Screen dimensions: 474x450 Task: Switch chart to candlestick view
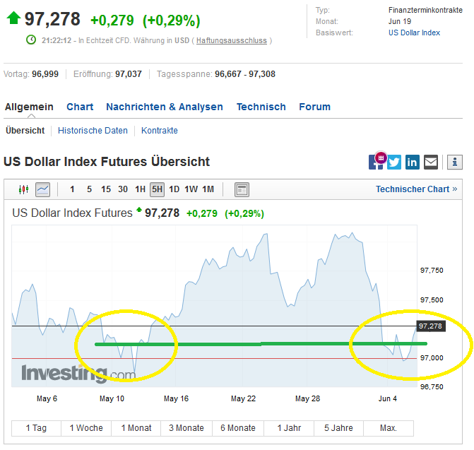tap(23, 189)
